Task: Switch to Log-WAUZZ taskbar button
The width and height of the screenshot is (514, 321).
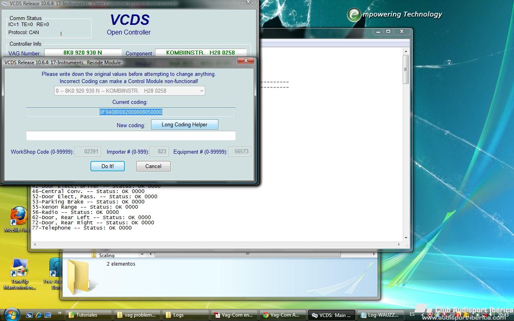Action: (x=380, y=315)
